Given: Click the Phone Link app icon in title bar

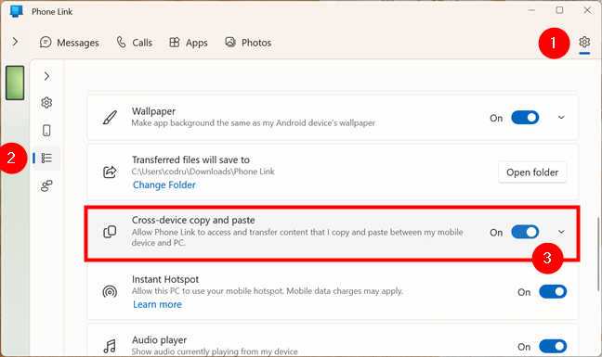Looking at the screenshot, I should (16, 11).
